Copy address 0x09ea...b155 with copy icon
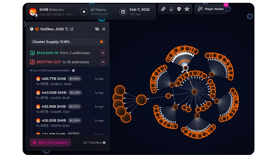 tap(67, 29)
